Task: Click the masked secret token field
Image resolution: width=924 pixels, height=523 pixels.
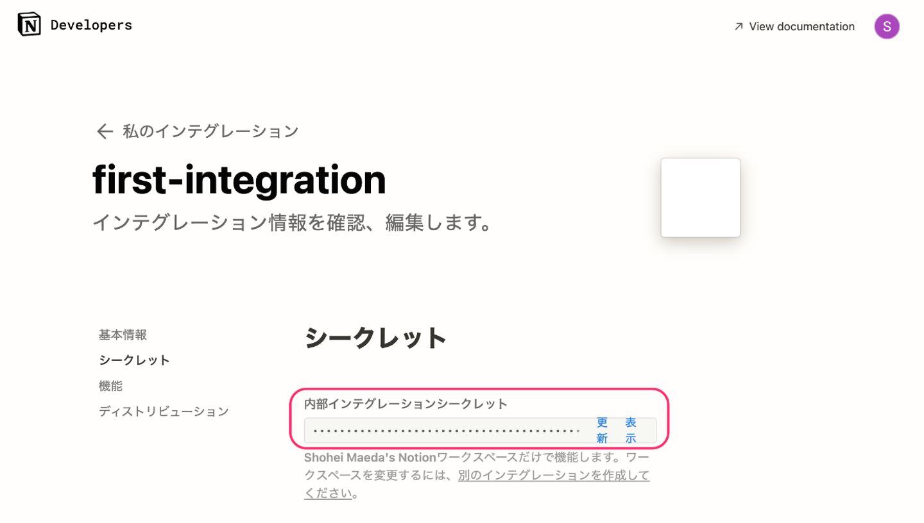Action: click(446, 430)
